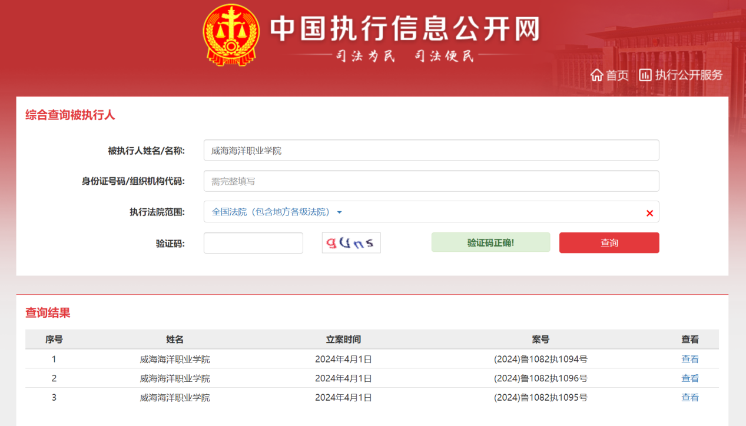Focus the 验证码 captcha input field
This screenshot has height=426, width=746.
[253, 243]
